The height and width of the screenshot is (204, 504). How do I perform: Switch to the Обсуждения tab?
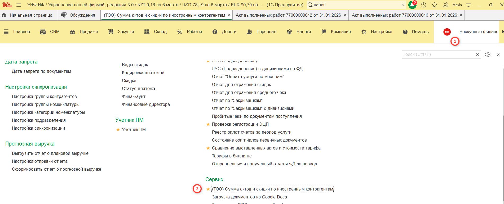point(78,15)
